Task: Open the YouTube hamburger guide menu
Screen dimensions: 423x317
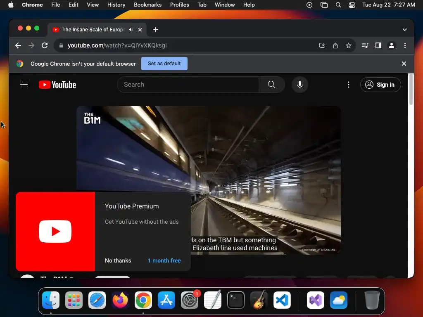Action: 24,85
